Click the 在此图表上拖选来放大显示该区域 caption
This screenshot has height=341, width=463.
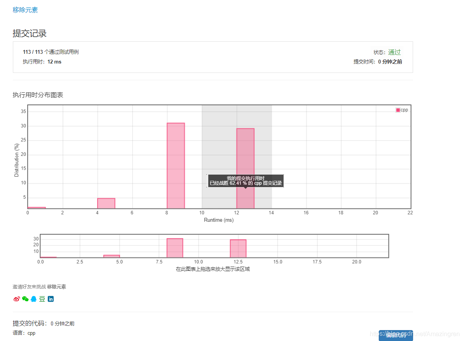(x=213, y=269)
